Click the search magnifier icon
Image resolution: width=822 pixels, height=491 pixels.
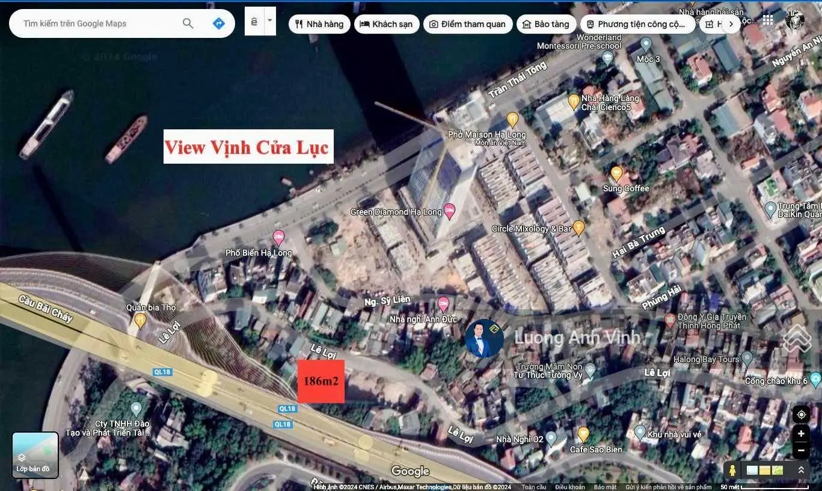point(188,23)
